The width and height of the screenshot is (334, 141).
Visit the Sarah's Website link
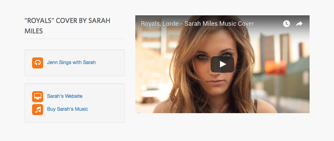pos(65,96)
